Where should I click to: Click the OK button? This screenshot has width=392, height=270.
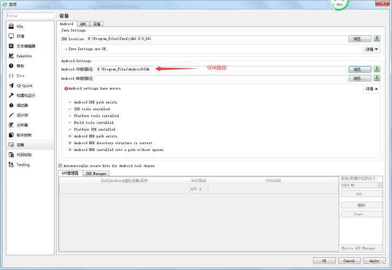coord(324,260)
